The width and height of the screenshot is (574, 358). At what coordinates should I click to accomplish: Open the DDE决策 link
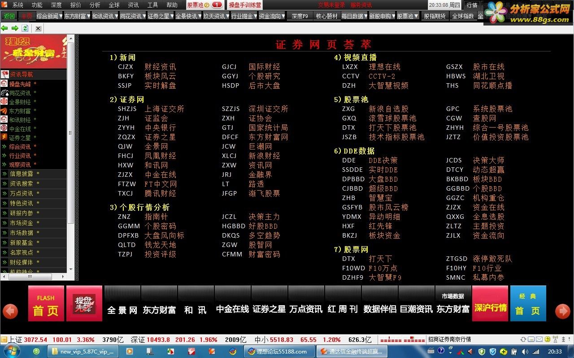(x=383, y=160)
